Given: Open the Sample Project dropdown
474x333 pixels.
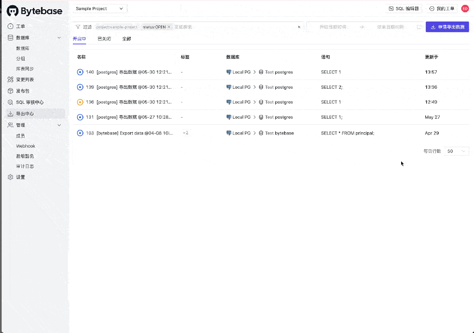Looking at the screenshot, I should coord(100,8).
